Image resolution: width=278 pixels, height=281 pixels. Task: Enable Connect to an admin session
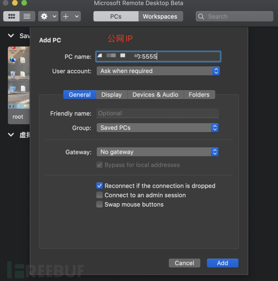(x=100, y=195)
